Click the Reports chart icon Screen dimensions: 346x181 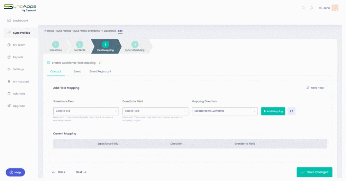(x=9, y=57)
